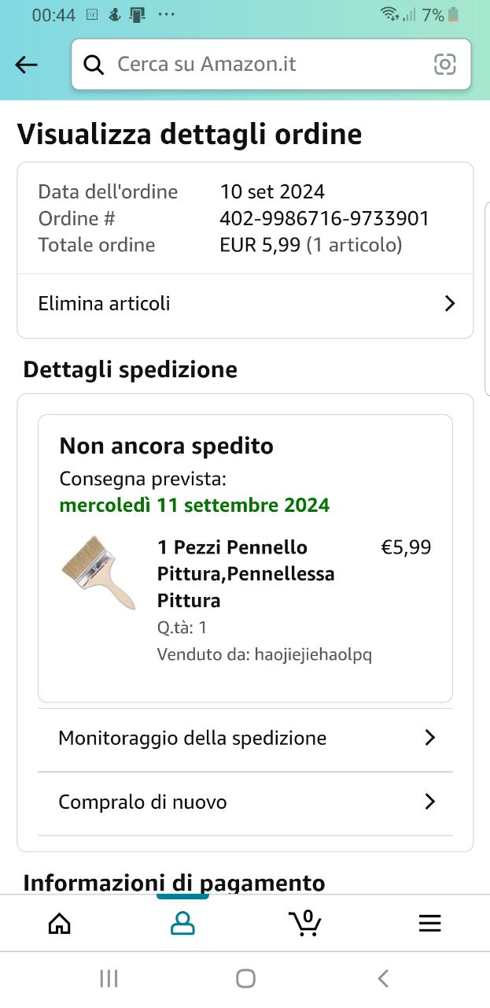Expand Elimina articoli chevron
The height and width of the screenshot is (1008, 490).
coord(450,303)
